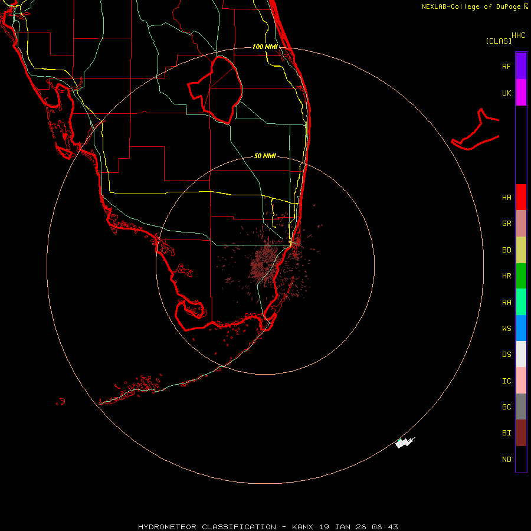The height and width of the screenshot is (531, 531).
Task: Click the HA legend label
Action: [x=506, y=198]
